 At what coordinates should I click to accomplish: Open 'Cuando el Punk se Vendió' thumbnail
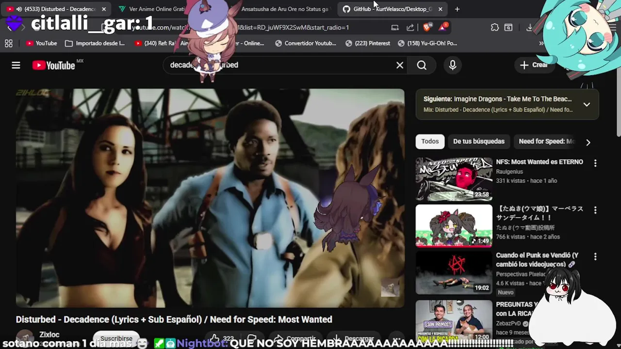454,273
